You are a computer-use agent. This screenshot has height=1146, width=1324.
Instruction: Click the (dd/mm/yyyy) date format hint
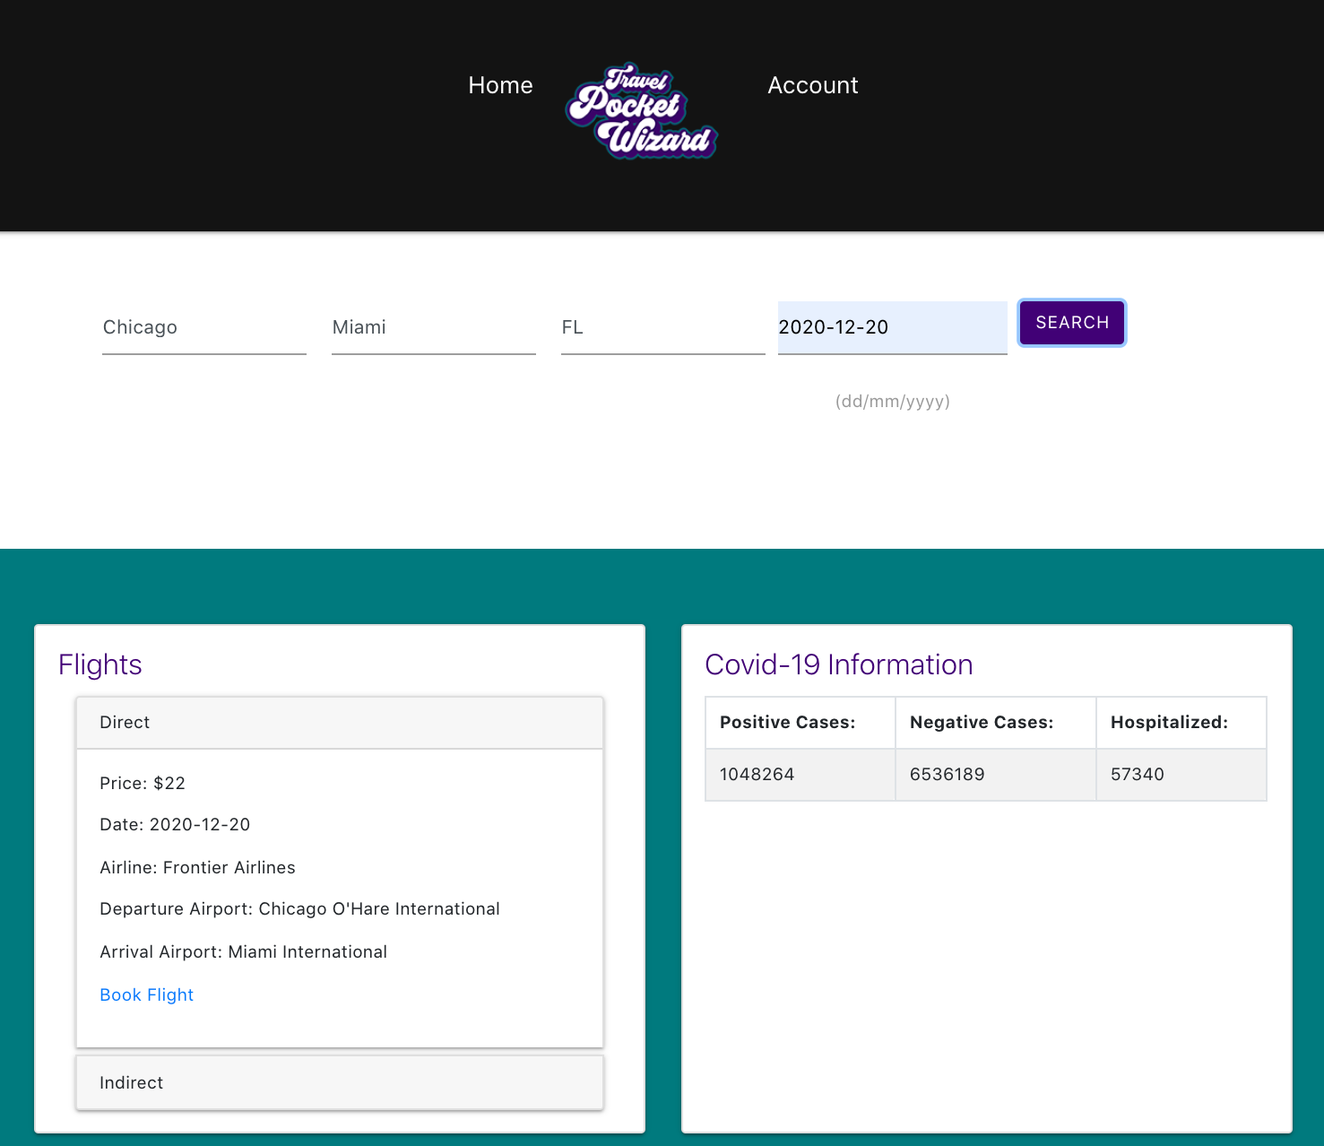coord(893,402)
